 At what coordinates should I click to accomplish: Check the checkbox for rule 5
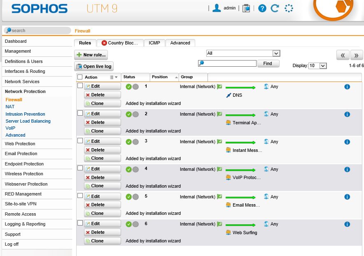(x=80, y=195)
